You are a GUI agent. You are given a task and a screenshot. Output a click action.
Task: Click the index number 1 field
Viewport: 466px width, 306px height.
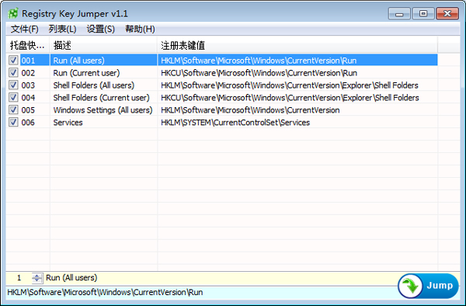[19, 278]
